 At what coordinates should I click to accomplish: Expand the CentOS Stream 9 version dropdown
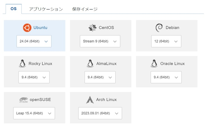tap(100, 41)
